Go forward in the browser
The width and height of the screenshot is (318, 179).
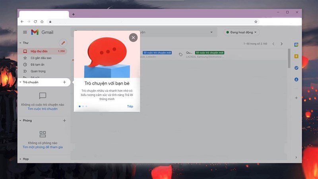click(x=29, y=21)
